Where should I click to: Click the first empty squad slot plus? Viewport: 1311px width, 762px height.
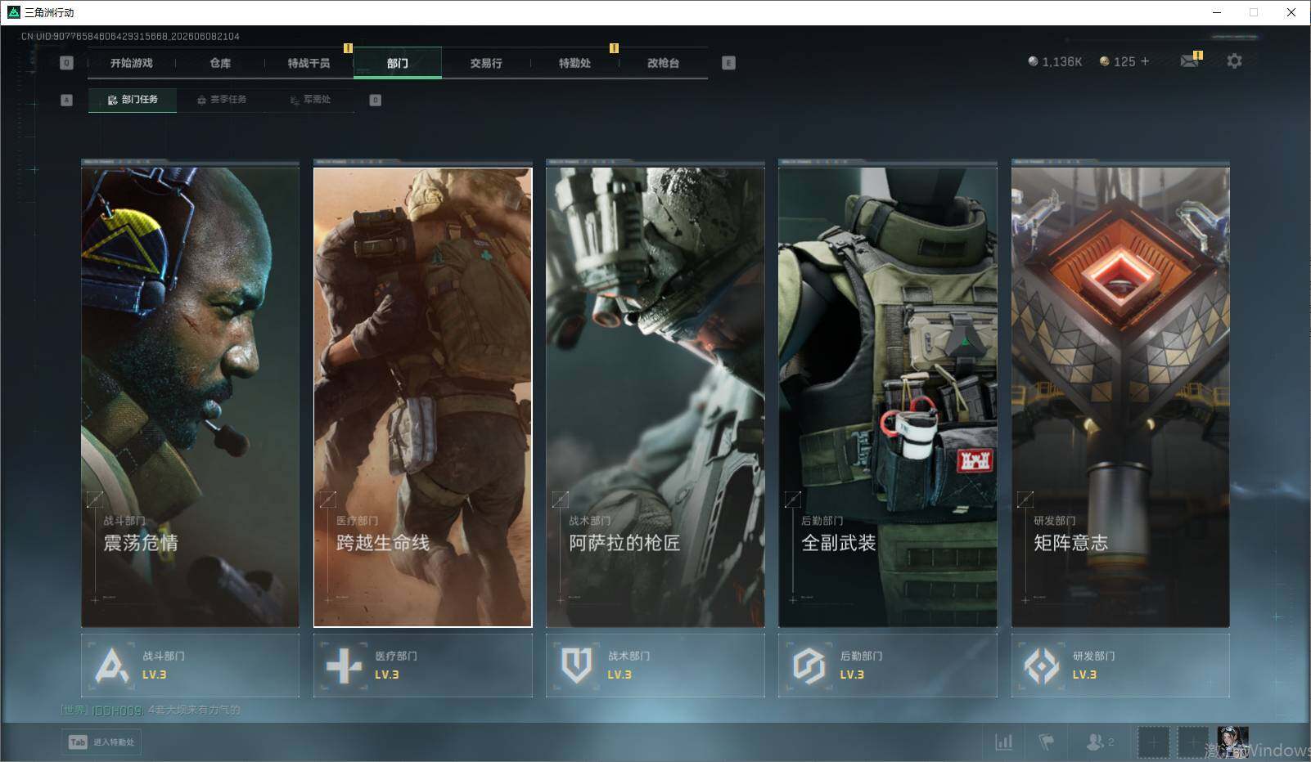[x=1153, y=742]
